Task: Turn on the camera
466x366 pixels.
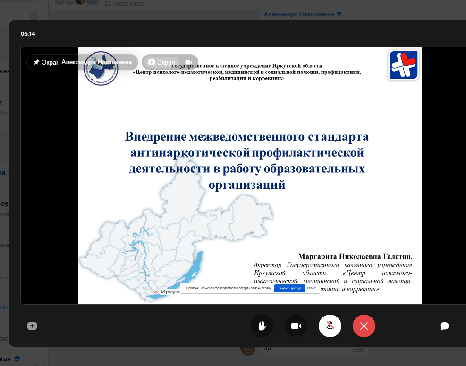Action: [296, 326]
